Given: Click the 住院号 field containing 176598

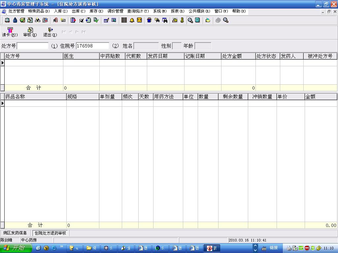Looking at the screenshot, I should coord(92,46).
